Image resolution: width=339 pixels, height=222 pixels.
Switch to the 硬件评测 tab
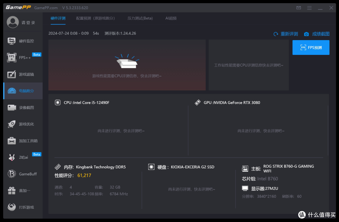point(58,18)
